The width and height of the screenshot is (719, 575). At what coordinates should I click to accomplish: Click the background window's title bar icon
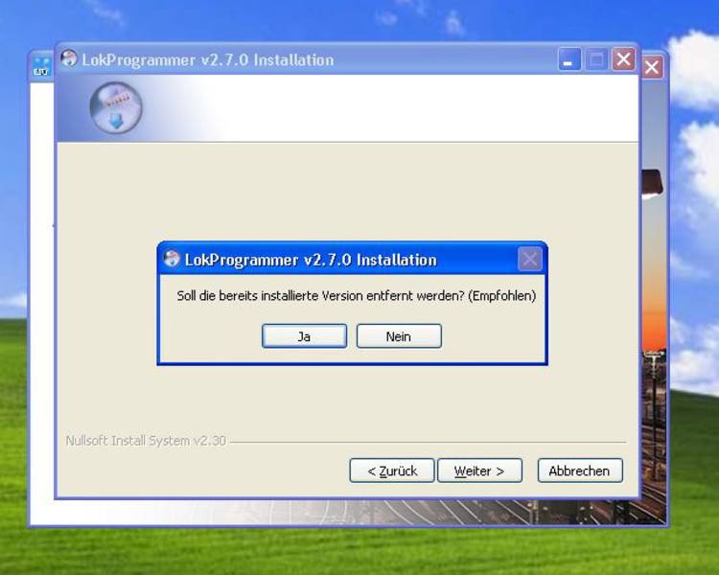click(41, 67)
